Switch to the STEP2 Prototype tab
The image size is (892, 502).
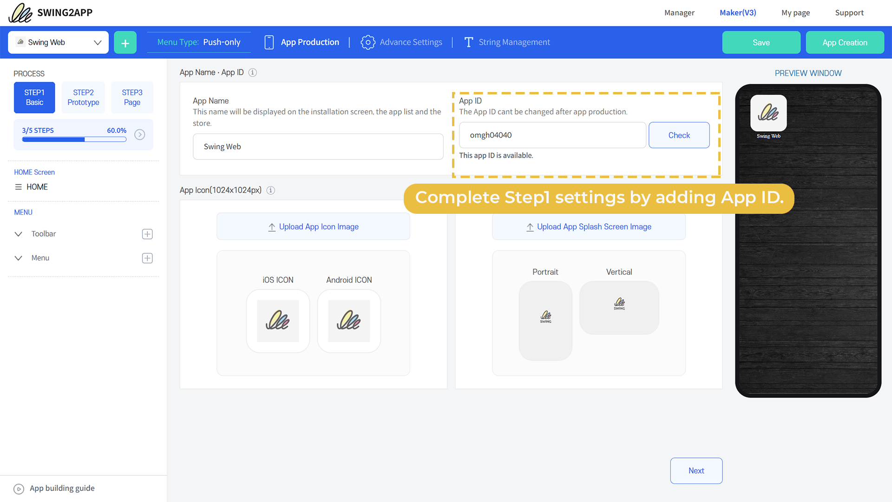[x=83, y=98]
